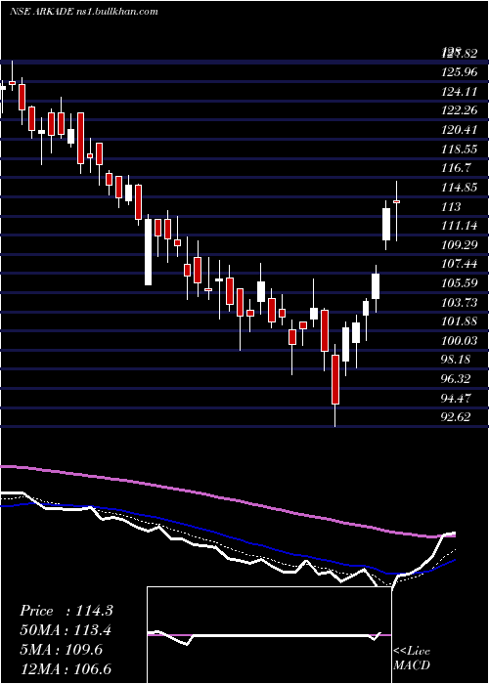This screenshot has width=489, height=684.
Task: Select the 107.44 price axis label
Action: [460, 264]
